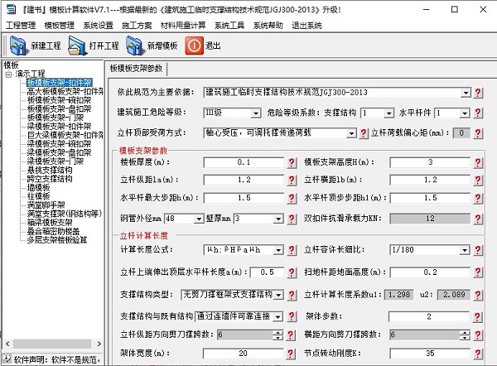
Task: Open the 水平杆件 coefficient dropdown
Action: click(x=465, y=113)
